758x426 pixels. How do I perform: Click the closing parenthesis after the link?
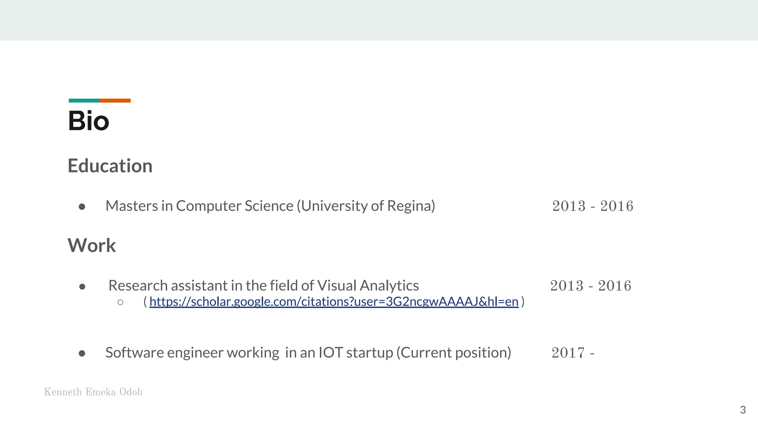click(523, 302)
